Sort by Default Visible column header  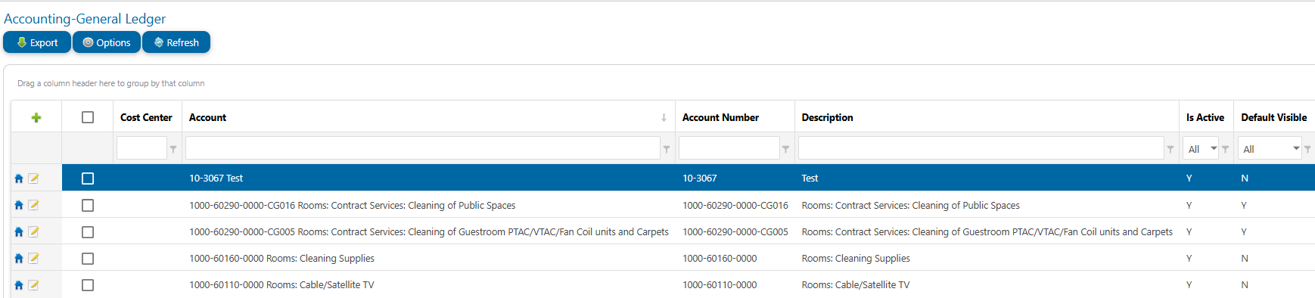pos(1274,117)
